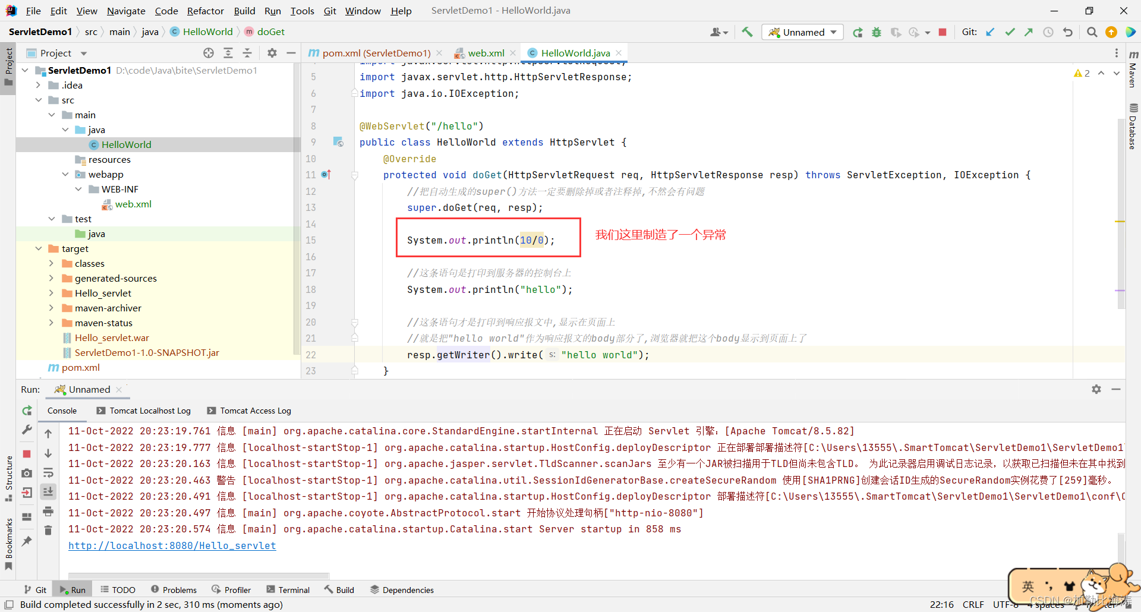This screenshot has height=612, width=1141.
Task: Commit changes via the Git checkmark icon
Action: [1010, 32]
